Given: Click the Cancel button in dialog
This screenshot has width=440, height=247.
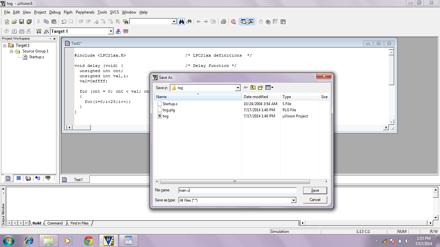Looking at the screenshot, I should click(x=315, y=200).
